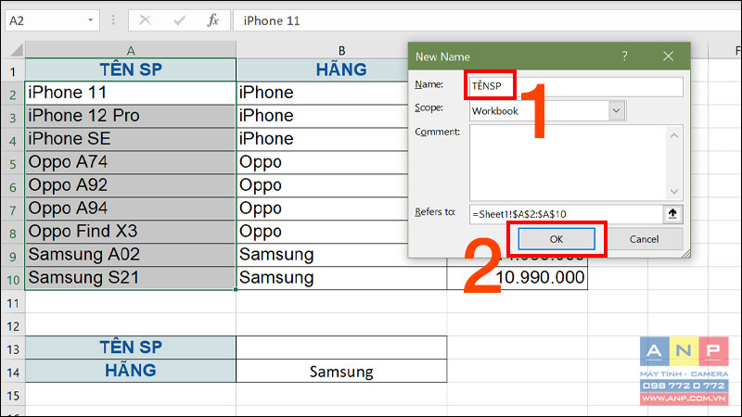742x417 pixels.
Task: Click Comment box scroll down arrow
Action: 674,191
